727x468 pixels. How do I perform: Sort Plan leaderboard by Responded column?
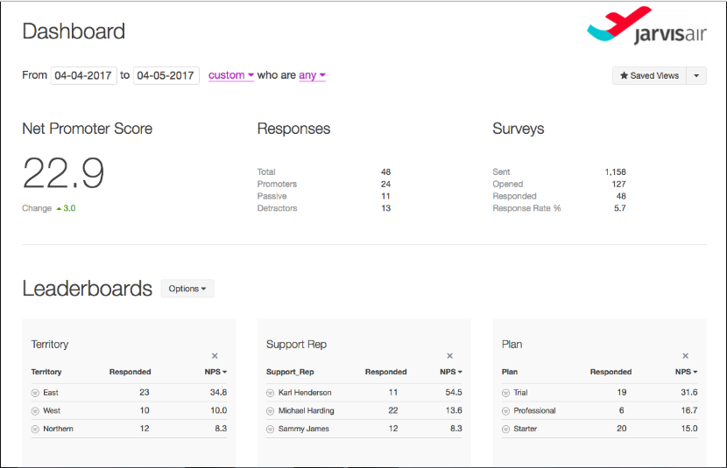[x=611, y=372]
